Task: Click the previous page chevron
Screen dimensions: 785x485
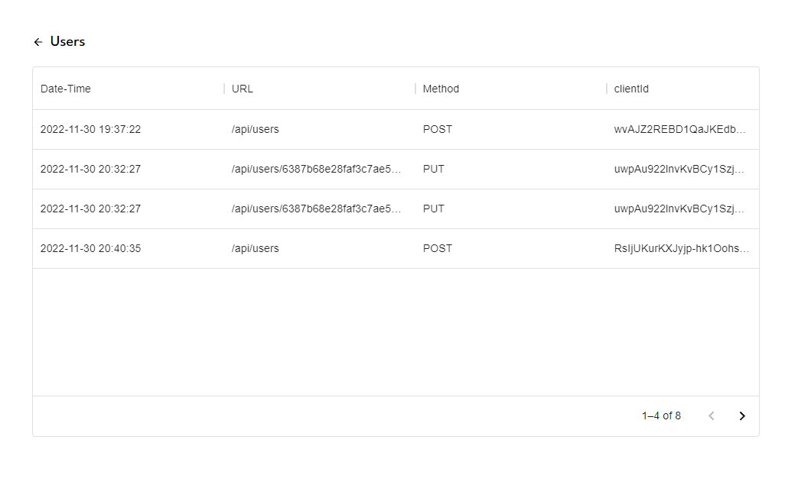Action: 711,415
